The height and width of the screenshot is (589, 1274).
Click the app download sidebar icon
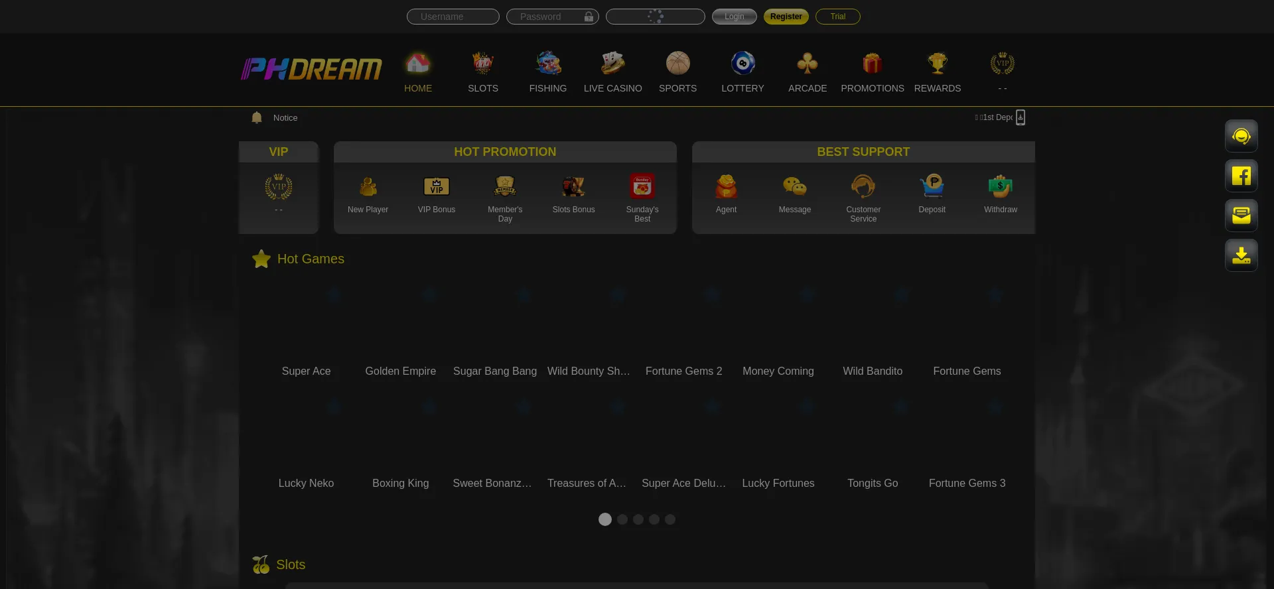click(x=1241, y=255)
